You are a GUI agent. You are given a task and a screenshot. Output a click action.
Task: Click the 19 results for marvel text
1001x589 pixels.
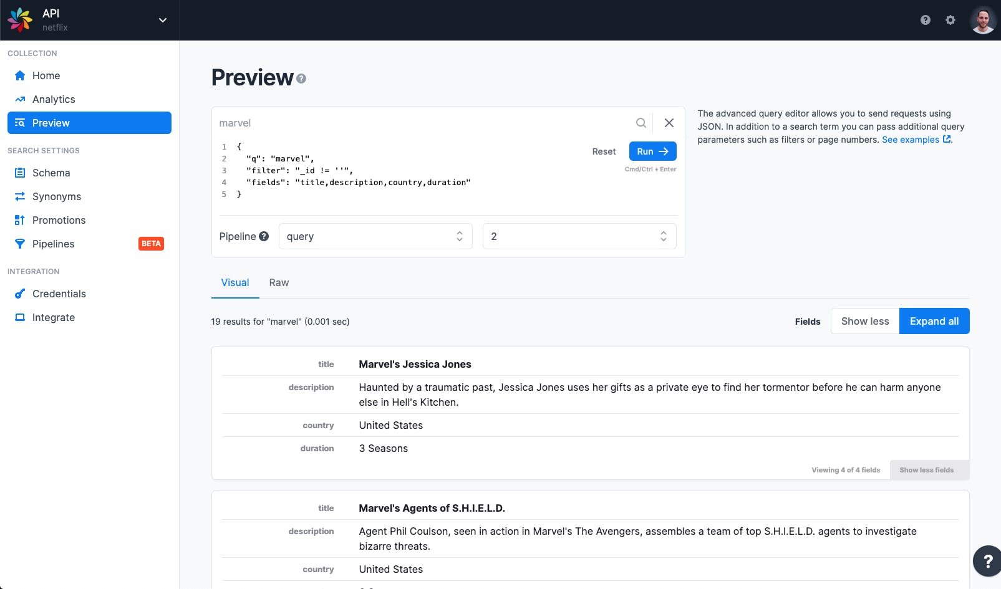point(280,322)
